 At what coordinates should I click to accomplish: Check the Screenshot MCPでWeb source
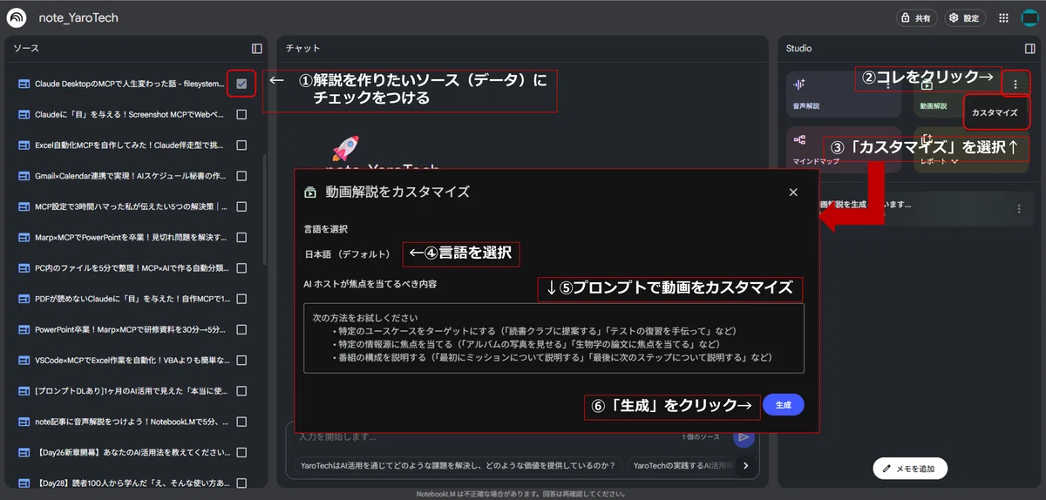pyautogui.click(x=241, y=115)
